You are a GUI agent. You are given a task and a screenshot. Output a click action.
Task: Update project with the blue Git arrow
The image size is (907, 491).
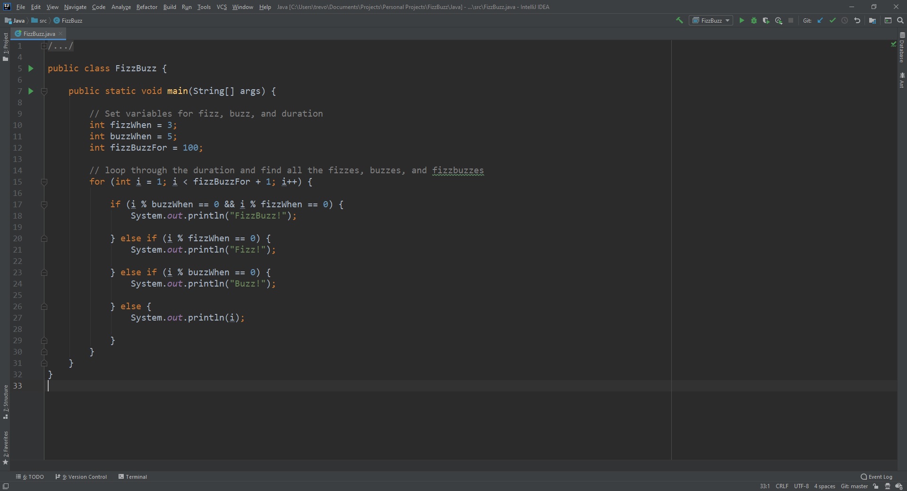[820, 20]
